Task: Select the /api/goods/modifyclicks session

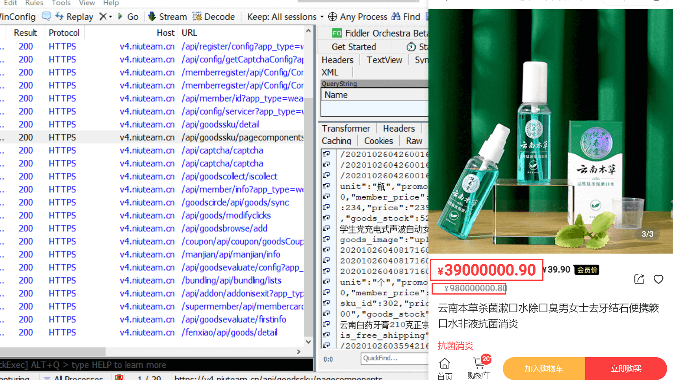Action: [152, 215]
